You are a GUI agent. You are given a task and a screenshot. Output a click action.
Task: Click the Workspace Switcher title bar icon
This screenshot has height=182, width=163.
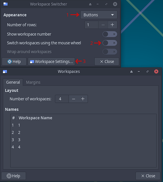coord(5,4)
